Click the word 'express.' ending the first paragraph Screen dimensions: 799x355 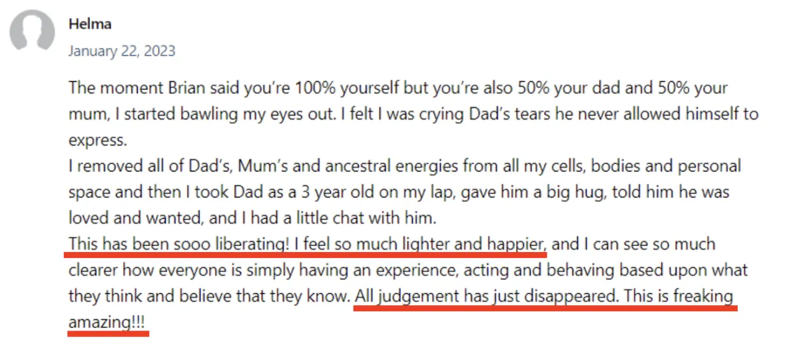(x=97, y=140)
